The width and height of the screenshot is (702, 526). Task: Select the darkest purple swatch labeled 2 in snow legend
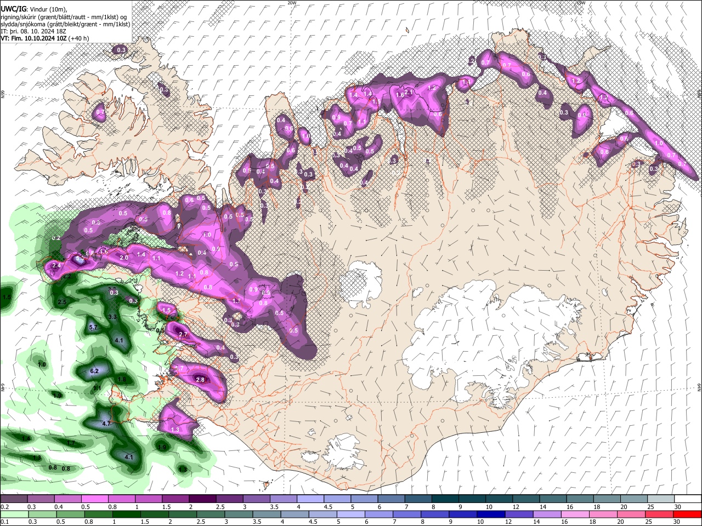(202, 499)
